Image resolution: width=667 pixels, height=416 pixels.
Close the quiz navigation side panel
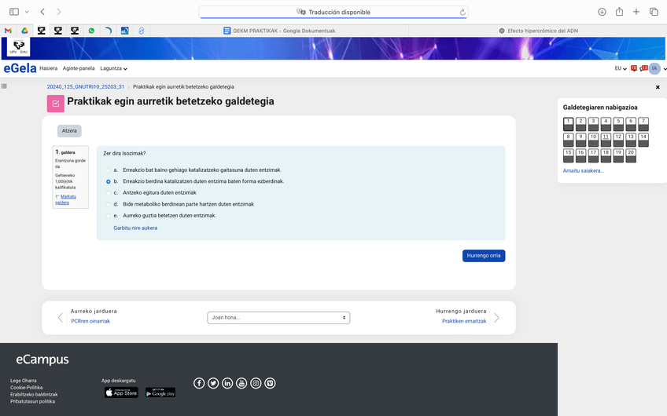coord(658,87)
